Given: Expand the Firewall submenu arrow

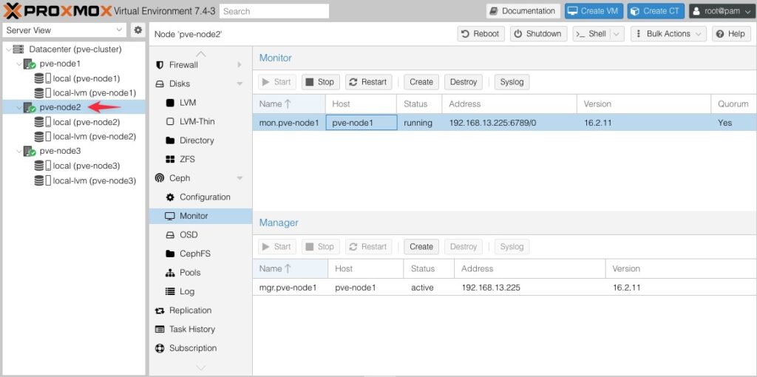Looking at the screenshot, I should coord(240,65).
